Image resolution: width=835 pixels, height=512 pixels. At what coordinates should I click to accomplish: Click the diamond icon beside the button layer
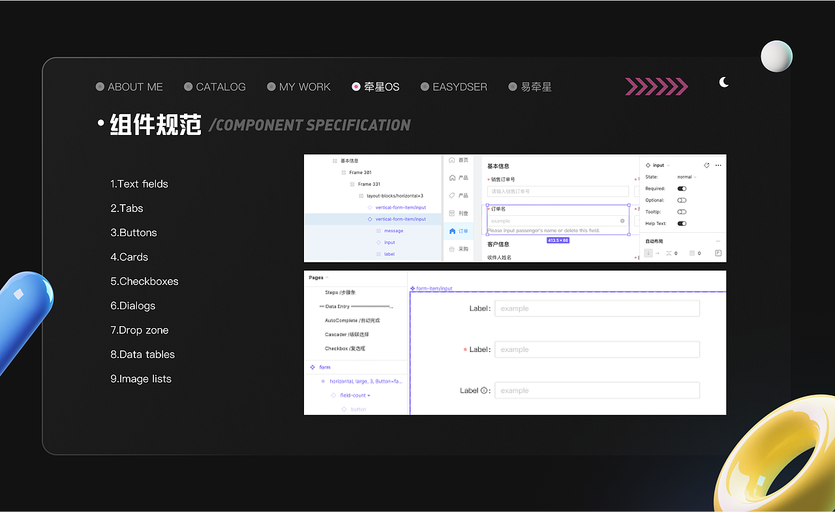tap(344, 409)
